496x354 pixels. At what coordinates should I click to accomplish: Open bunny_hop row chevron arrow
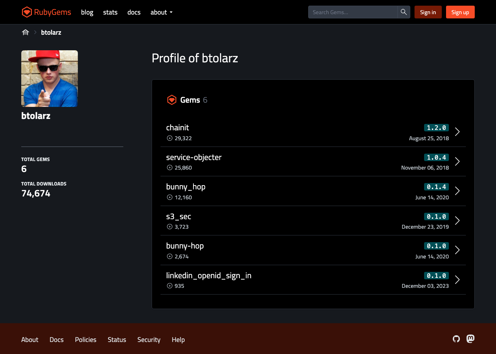coord(457,191)
